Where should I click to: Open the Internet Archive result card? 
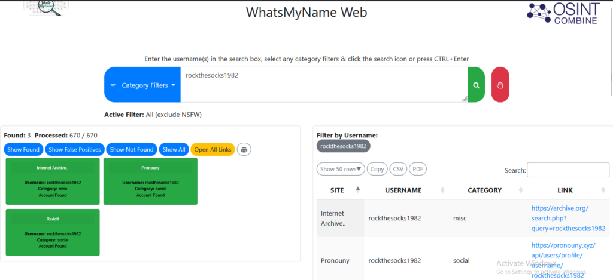pyautogui.click(x=53, y=181)
